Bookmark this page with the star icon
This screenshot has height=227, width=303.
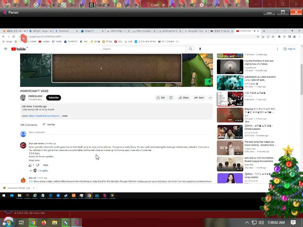point(273,36)
